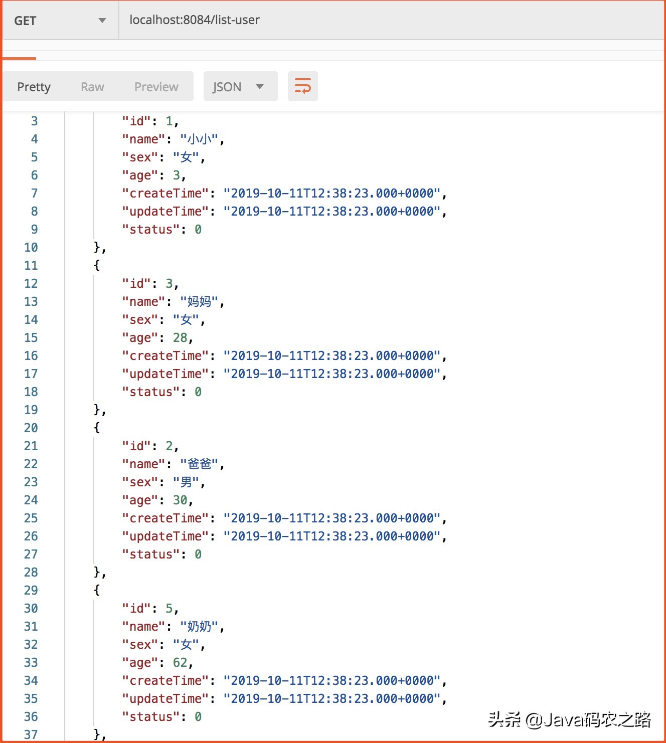The height and width of the screenshot is (743, 666).
Task: Click the "id": 1 key line
Action: click(150, 121)
